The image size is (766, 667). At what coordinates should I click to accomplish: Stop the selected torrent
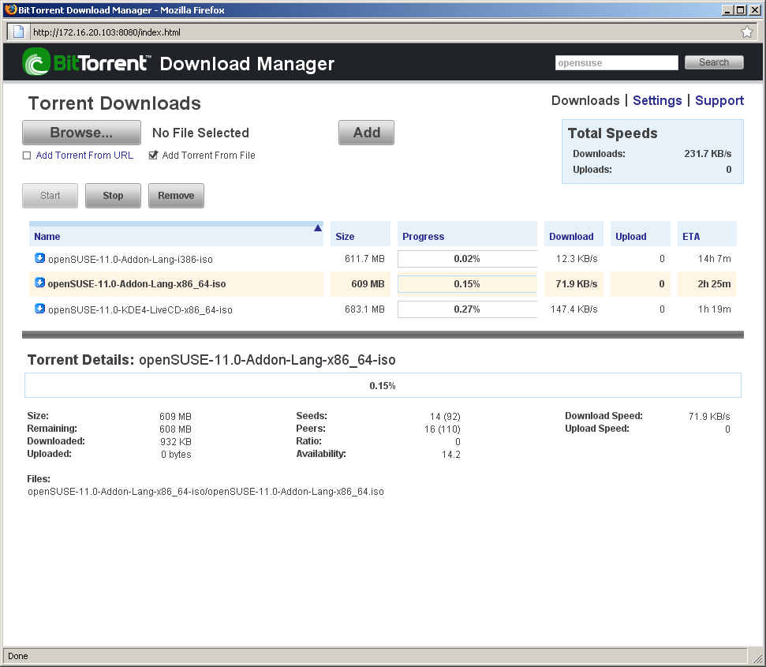(113, 196)
